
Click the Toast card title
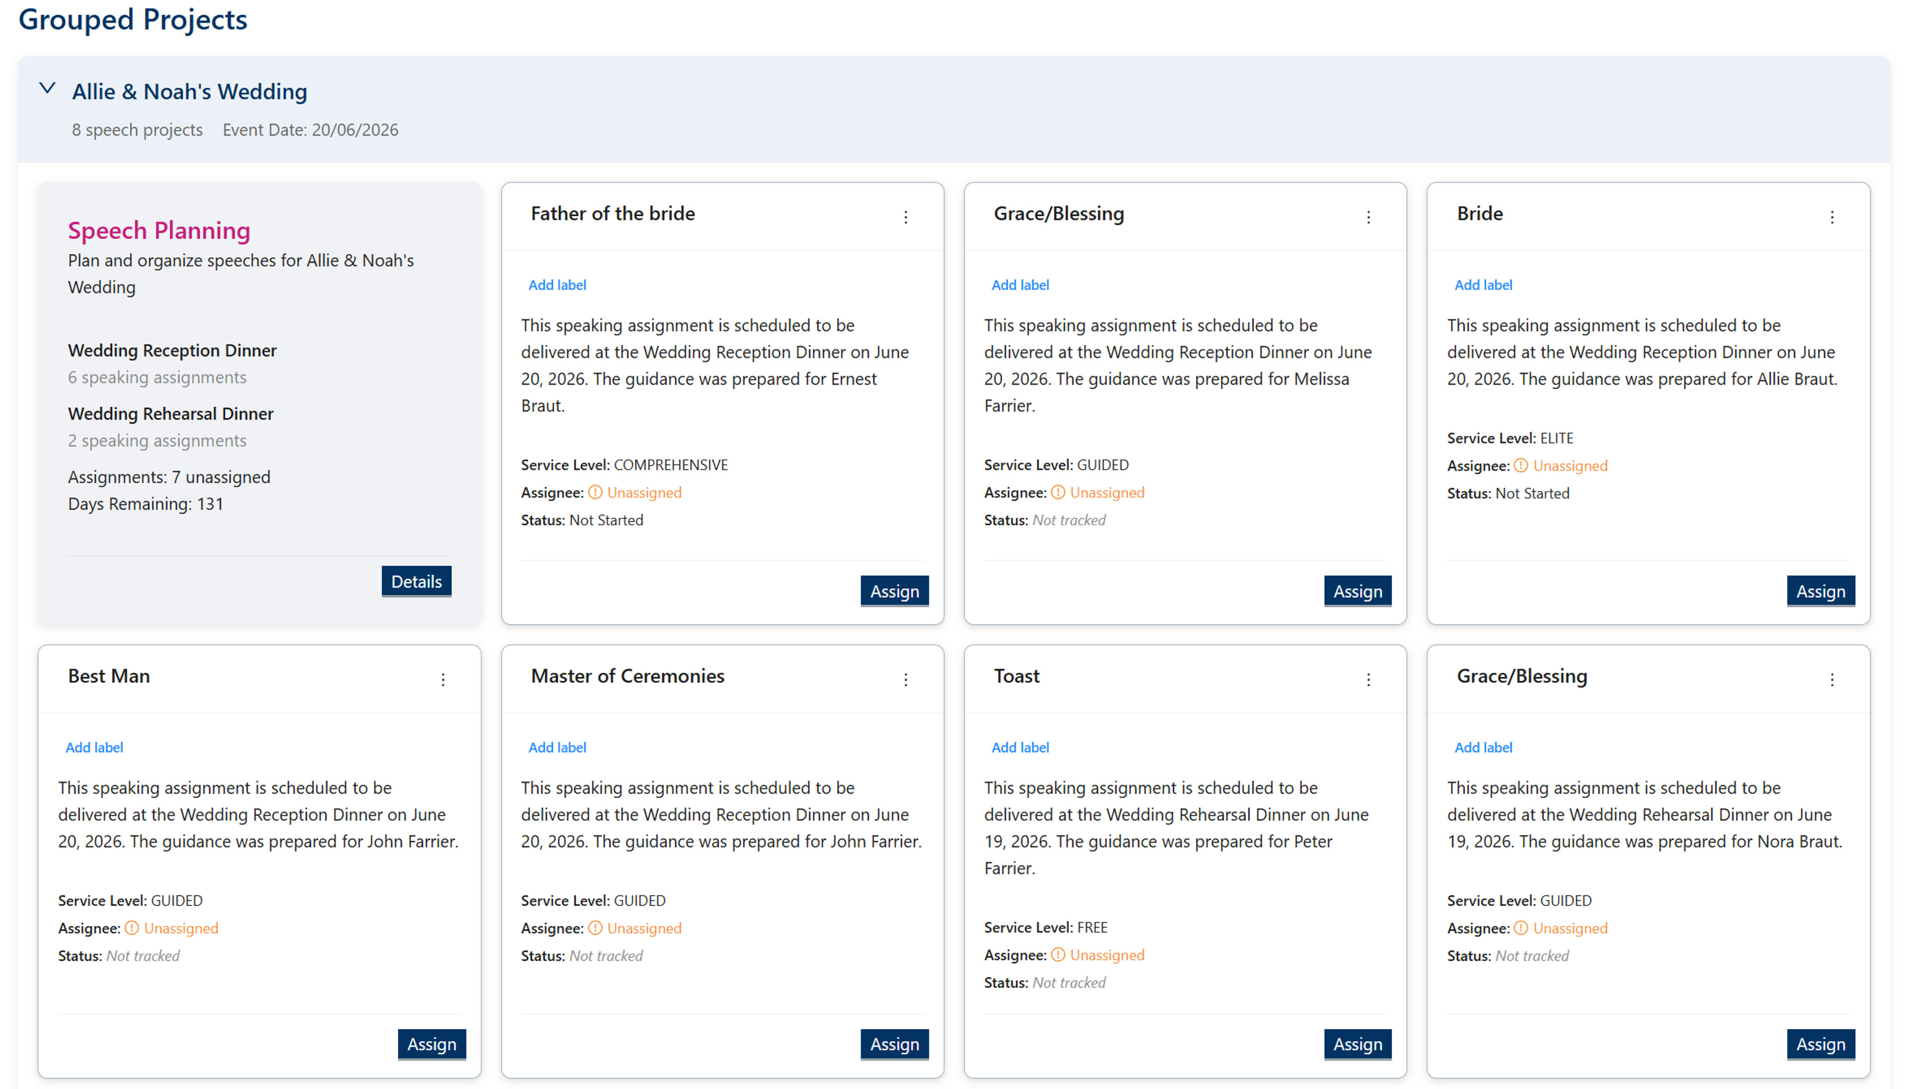(x=1016, y=675)
